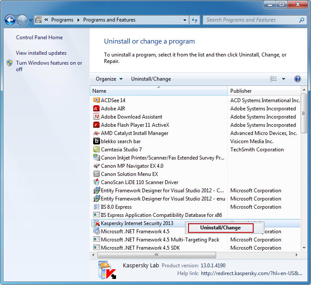The width and height of the screenshot is (311, 285).
Task: Click ACD Systems International Inc. publisher cell
Action: [265, 100]
